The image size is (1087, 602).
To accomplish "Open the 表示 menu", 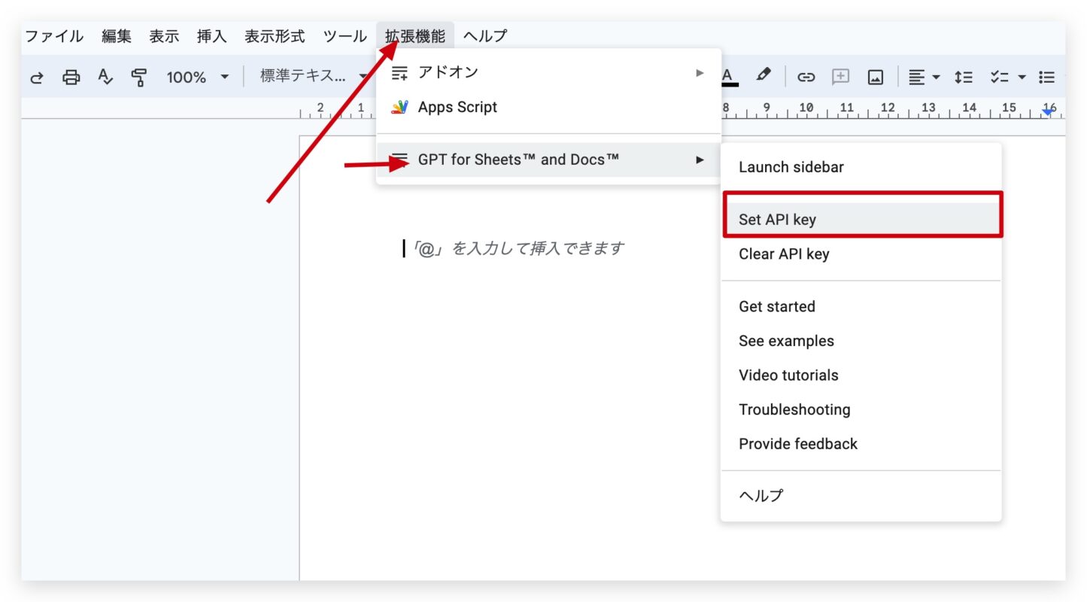I will tap(164, 36).
